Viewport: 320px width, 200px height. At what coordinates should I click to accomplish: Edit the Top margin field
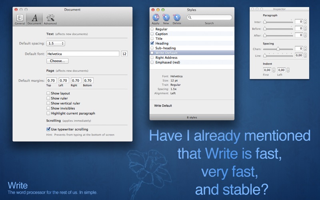[52, 80]
